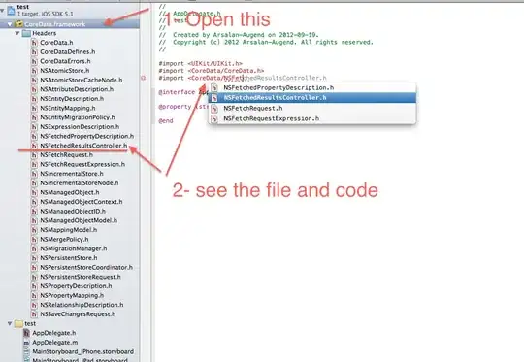Collapse the CoreData.framework disclosure triangle
This screenshot has height=362, width=524.
[x=10, y=24]
